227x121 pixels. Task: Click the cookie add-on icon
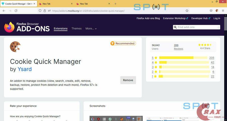15,47
